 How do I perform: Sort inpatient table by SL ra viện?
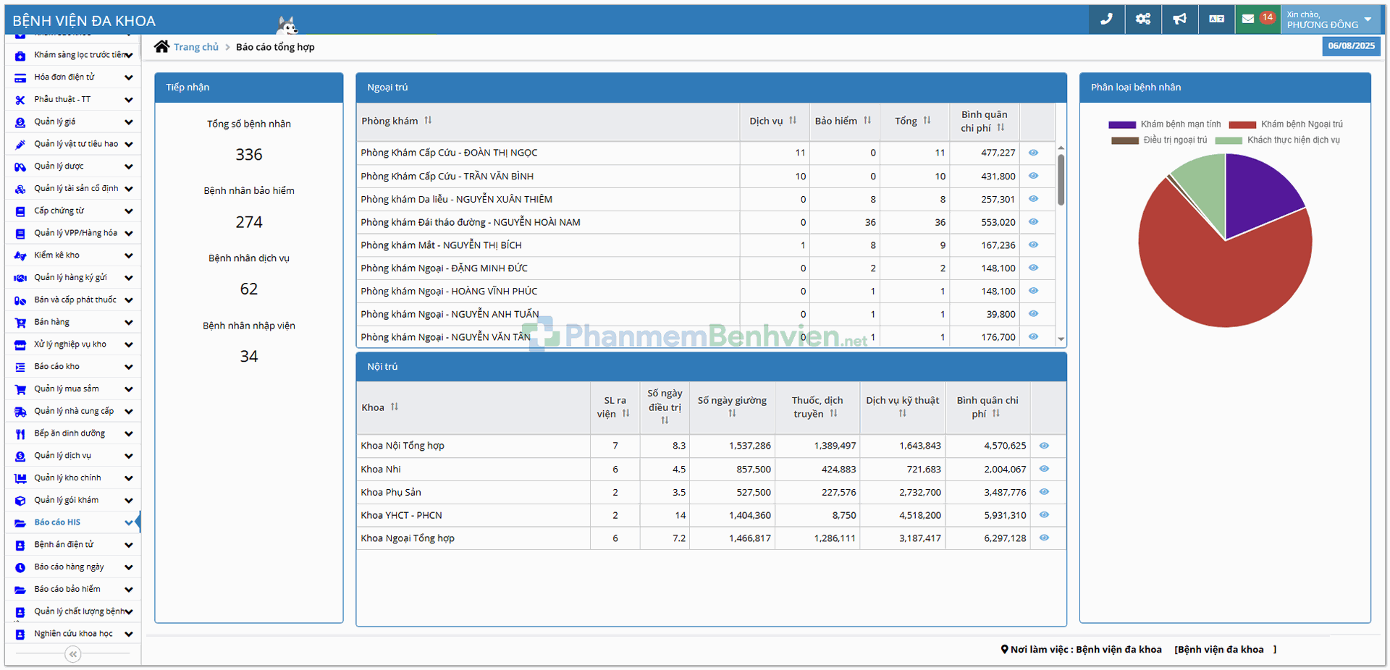[x=626, y=414]
